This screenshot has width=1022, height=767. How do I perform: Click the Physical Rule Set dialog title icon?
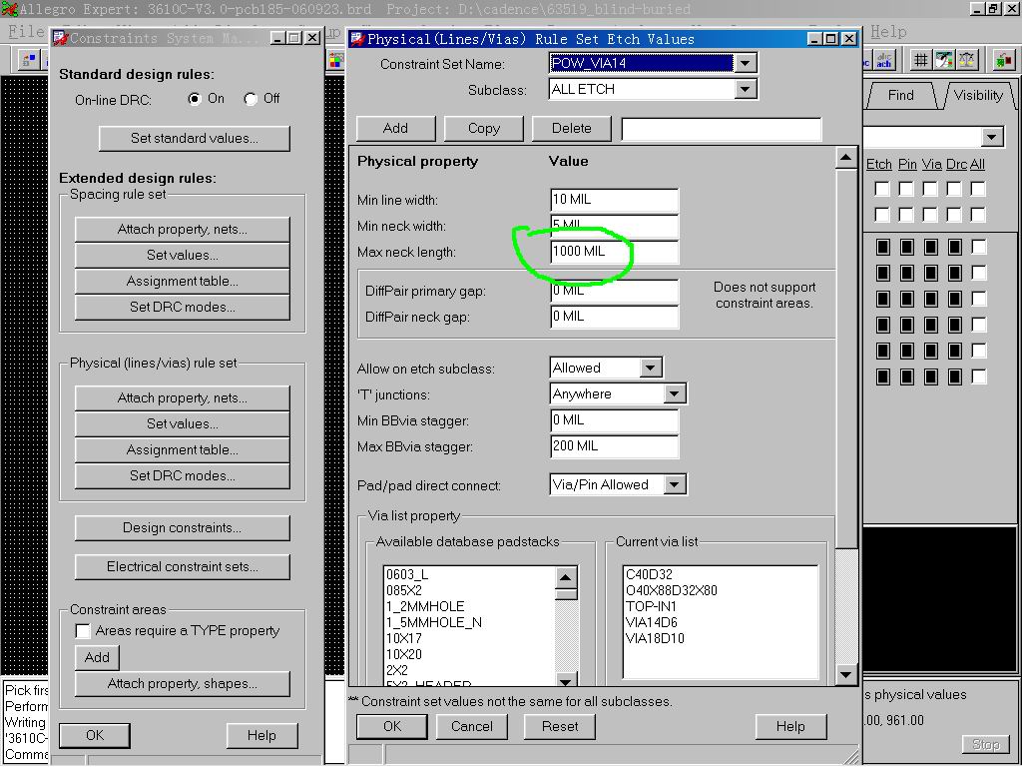[357, 39]
